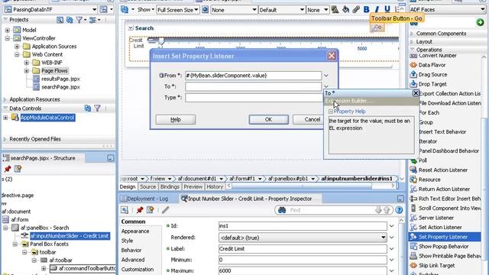This screenshot has height=275, width=489.
Task: Click OK in Set Property Listener dialog
Action: pos(268,119)
